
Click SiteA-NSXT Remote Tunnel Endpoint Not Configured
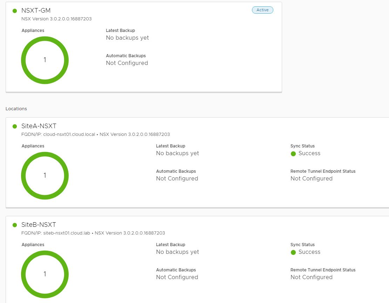[x=311, y=179]
